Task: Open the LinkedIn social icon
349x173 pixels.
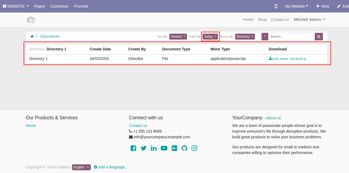Action: click(154, 148)
